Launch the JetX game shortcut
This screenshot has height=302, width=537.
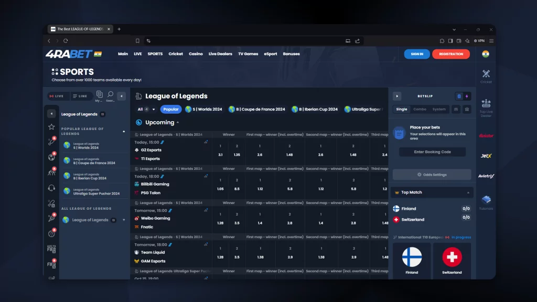(x=486, y=156)
